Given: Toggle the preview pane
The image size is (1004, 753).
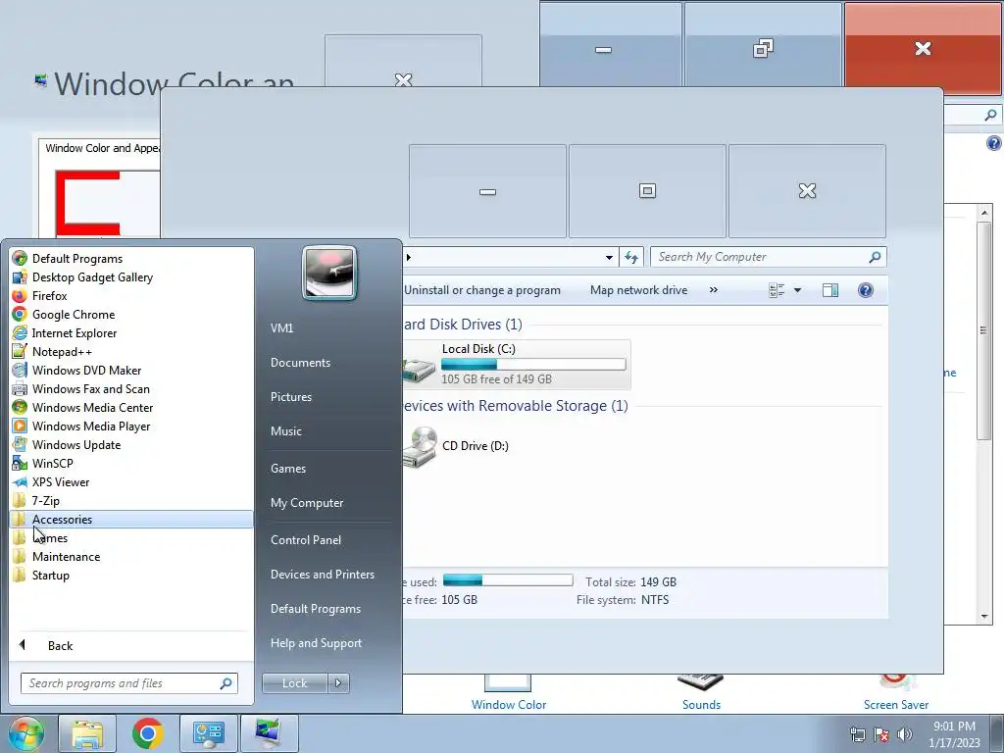Looking at the screenshot, I should [x=830, y=290].
